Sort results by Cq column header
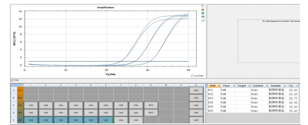Screen dimensions: 308x125 pyautogui.click(x=292, y=86)
